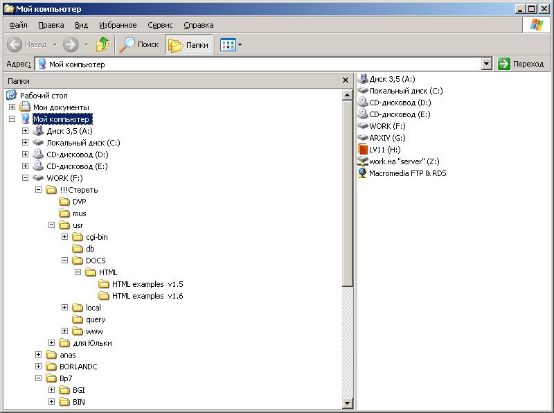Select the anas folder icon

tap(51, 355)
